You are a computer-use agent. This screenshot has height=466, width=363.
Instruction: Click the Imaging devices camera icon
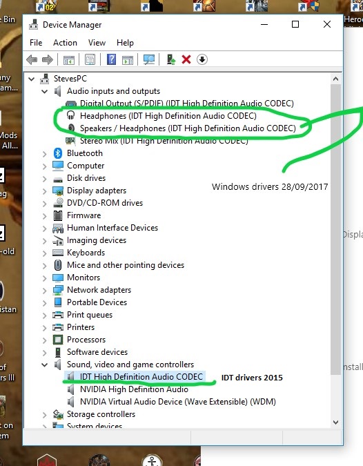coord(58,240)
